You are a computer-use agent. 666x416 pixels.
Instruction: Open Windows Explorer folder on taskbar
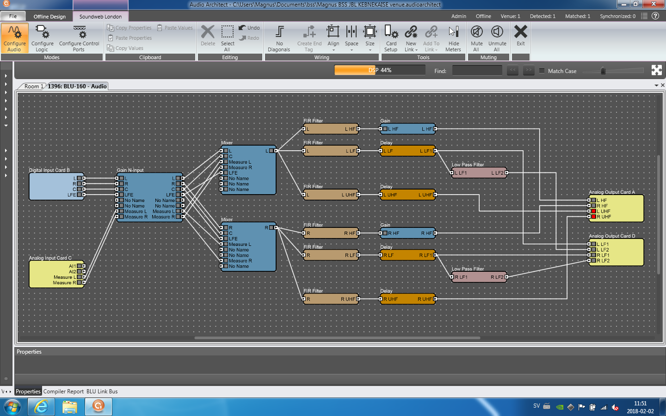tap(70, 407)
